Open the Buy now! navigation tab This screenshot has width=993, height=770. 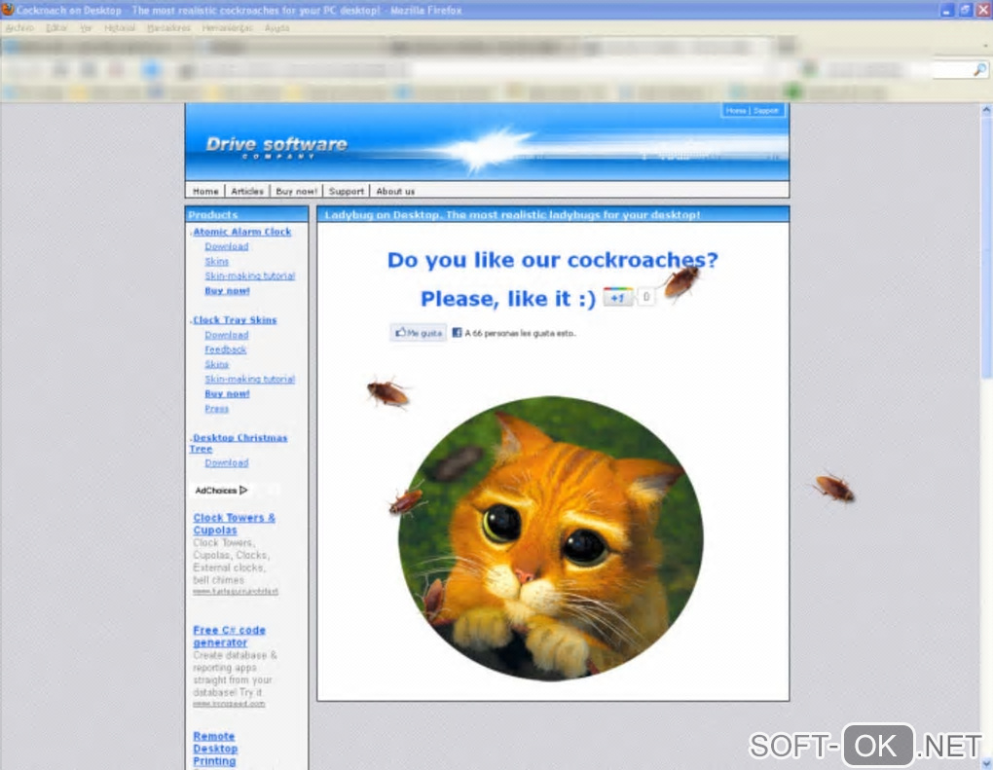tap(296, 191)
